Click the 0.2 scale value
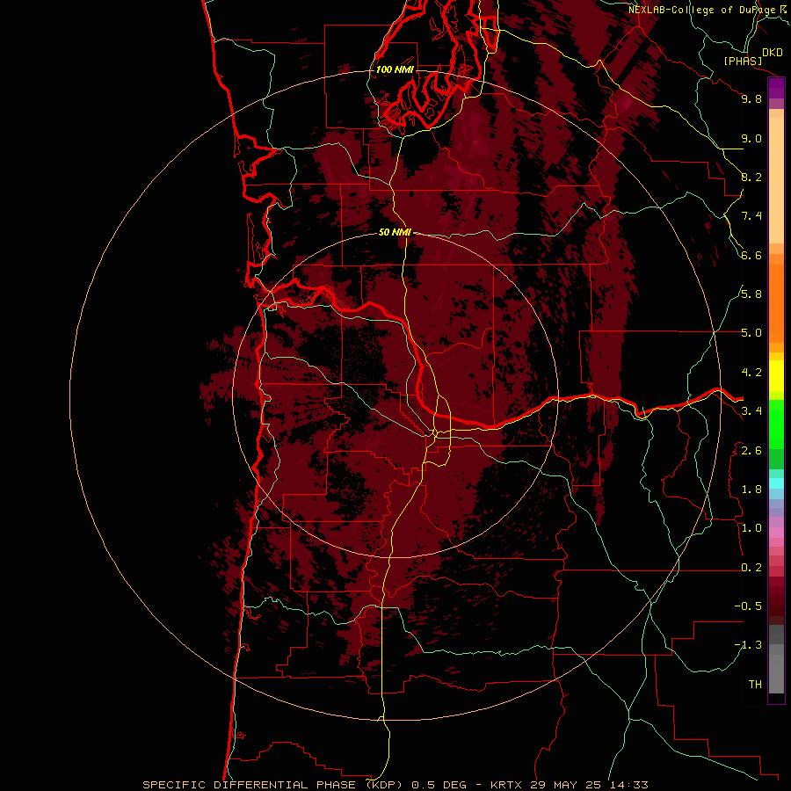This screenshot has height=791, width=791. [751, 568]
